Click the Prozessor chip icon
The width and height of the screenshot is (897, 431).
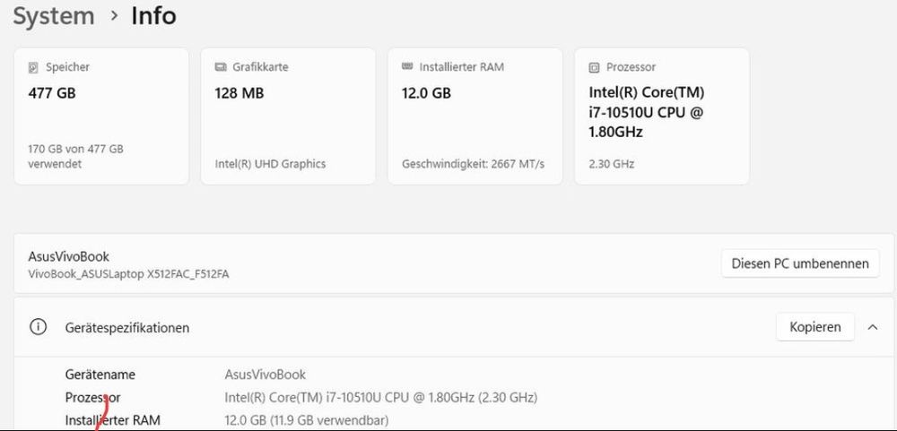pos(595,67)
